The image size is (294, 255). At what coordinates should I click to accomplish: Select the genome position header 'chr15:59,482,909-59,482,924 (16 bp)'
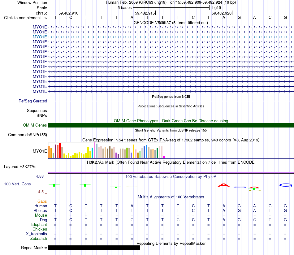click(203, 2)
